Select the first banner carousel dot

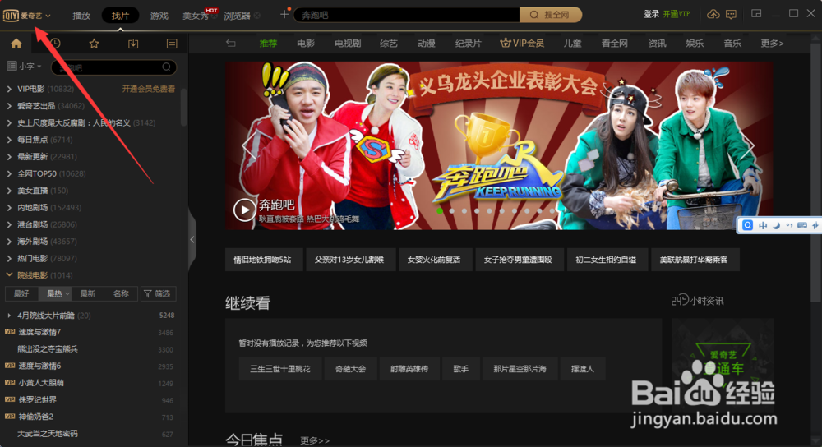439,211
